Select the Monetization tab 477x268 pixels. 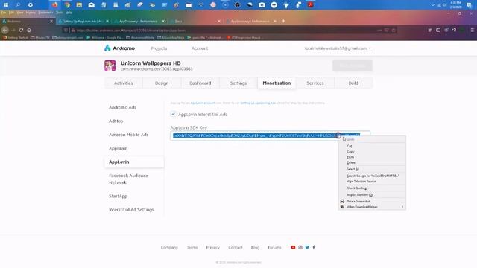[277, 83]
